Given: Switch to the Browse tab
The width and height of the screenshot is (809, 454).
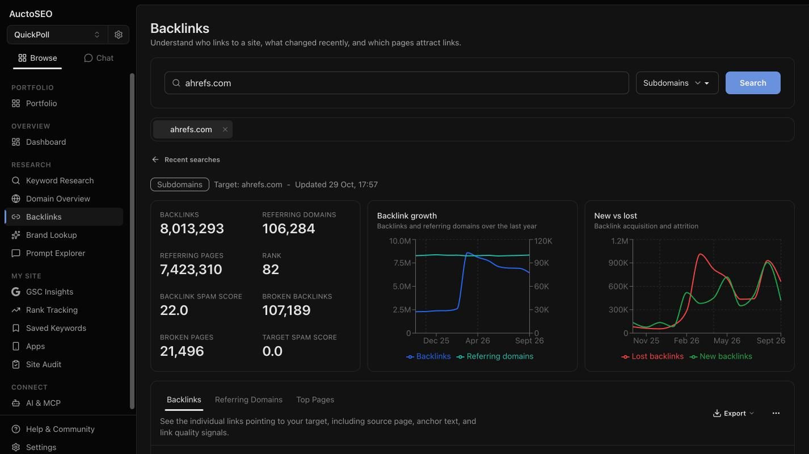Looking at the screenshot, I should 37,58.
